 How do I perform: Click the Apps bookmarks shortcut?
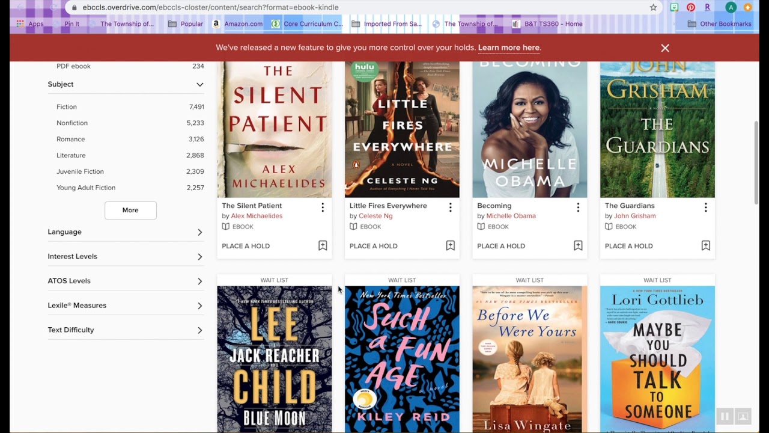coord(30,24)
